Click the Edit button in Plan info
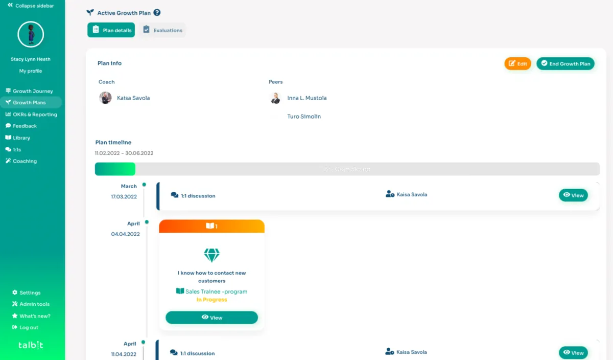This screenshot has width=613, height=360. pos(517,63)
